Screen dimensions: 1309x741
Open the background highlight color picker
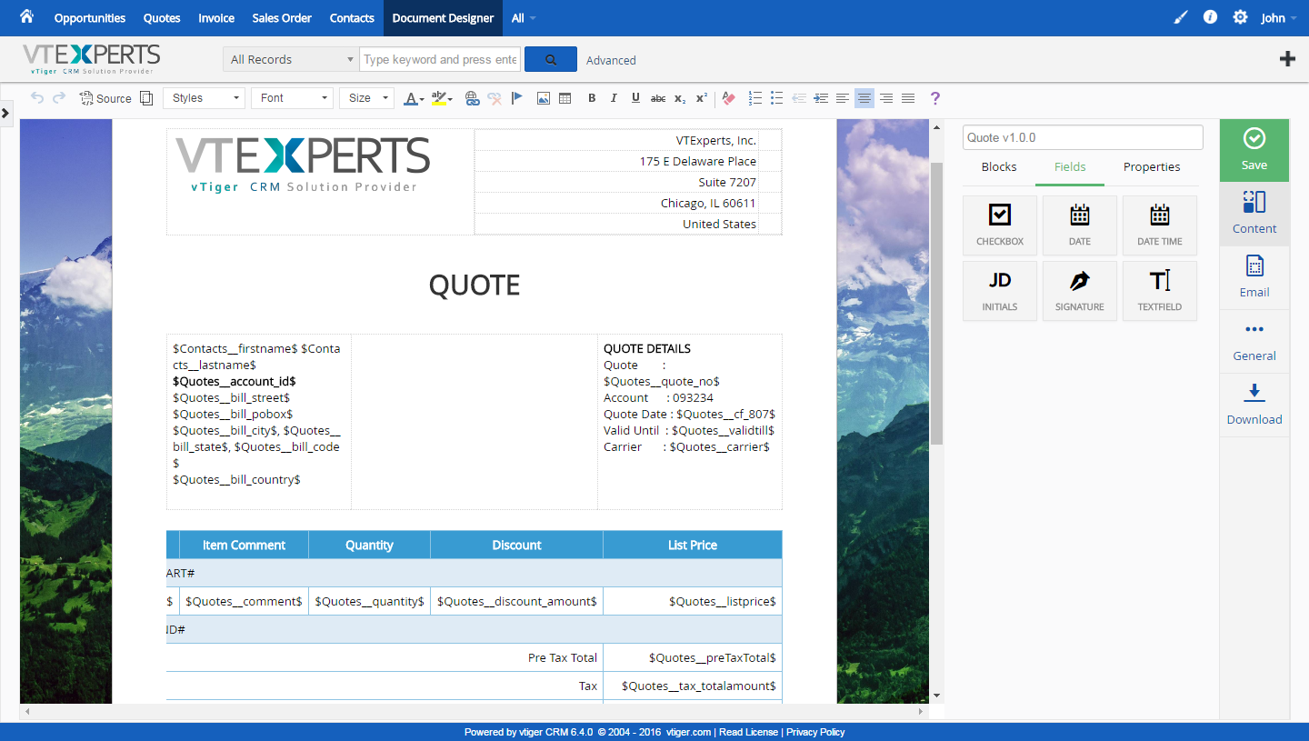coord(442,98)
